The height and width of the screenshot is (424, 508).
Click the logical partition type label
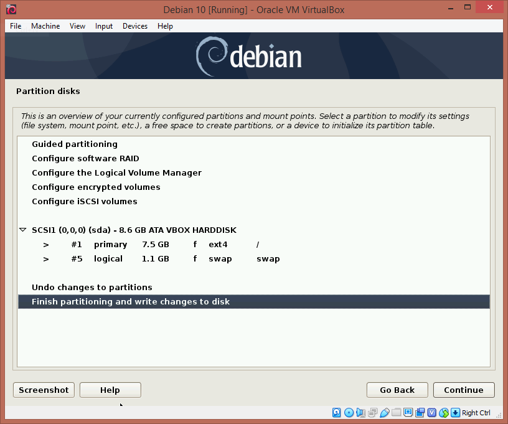pos(108,259)
